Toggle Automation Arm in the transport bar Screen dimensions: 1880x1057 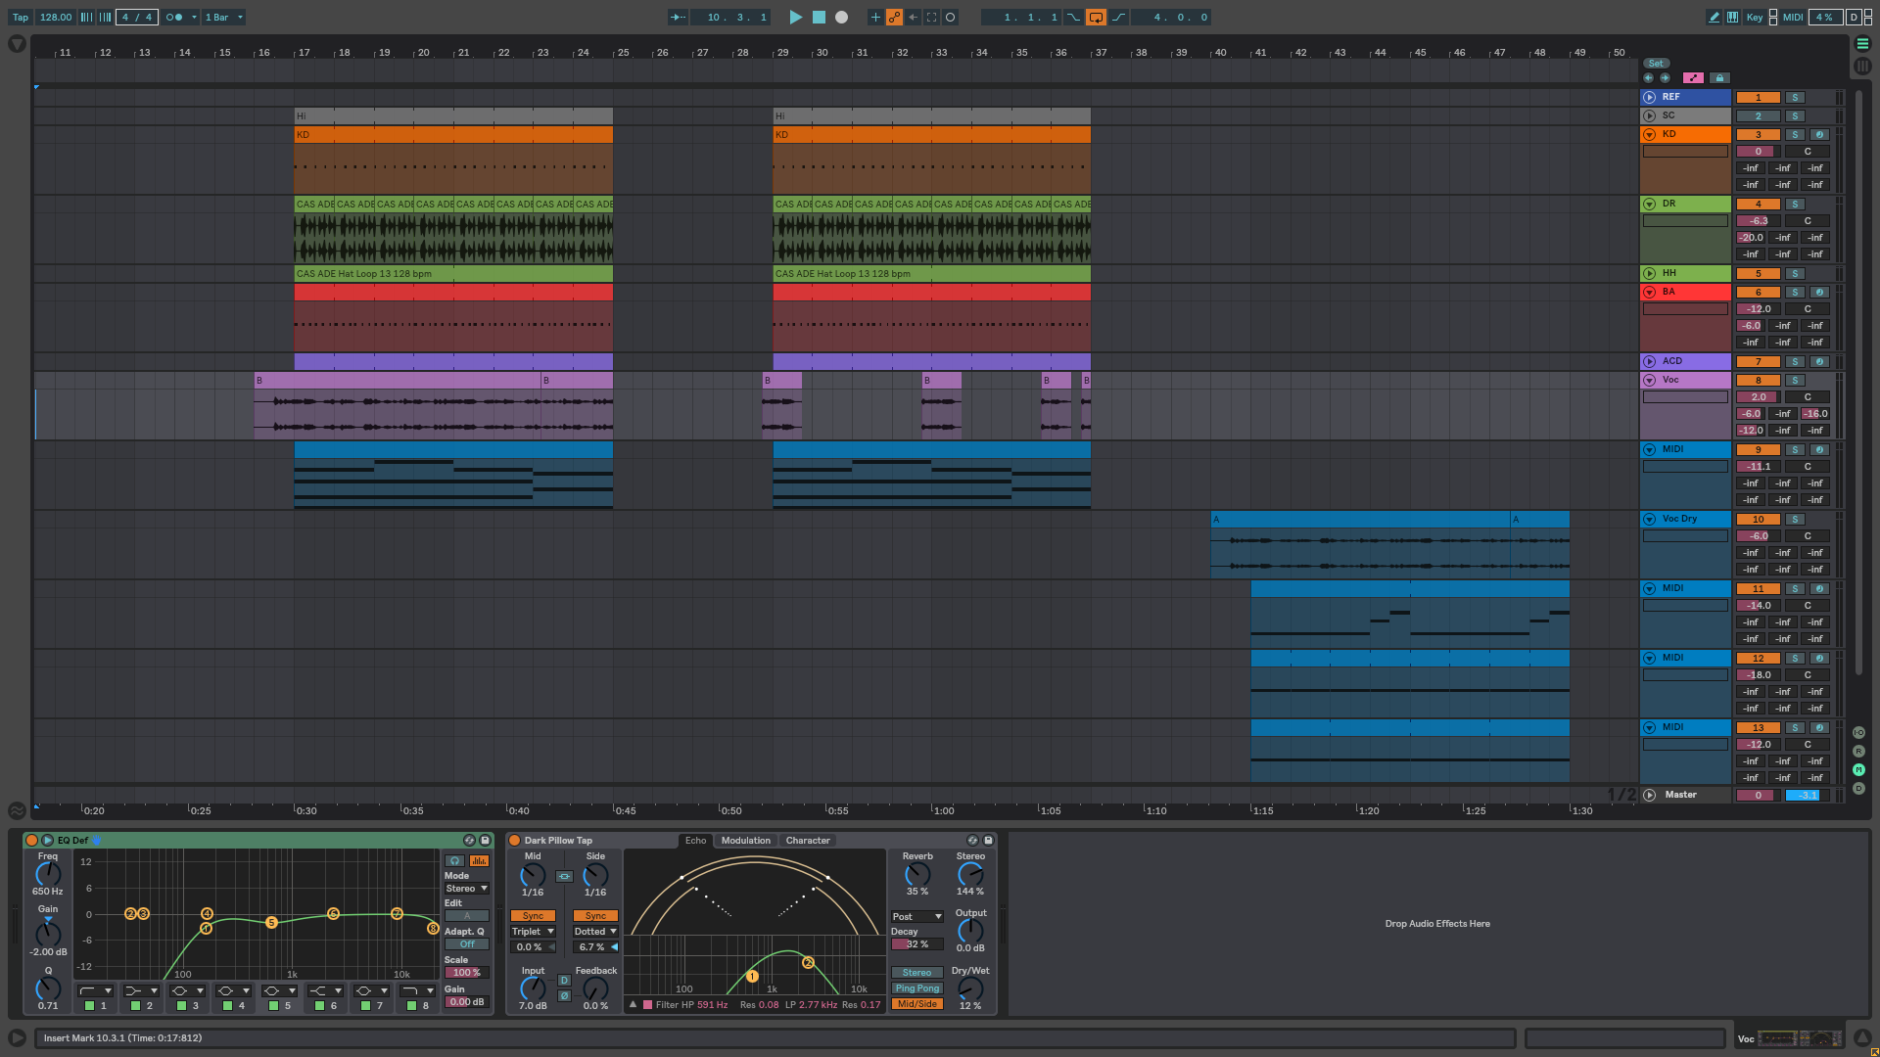(x=894, y=17)
